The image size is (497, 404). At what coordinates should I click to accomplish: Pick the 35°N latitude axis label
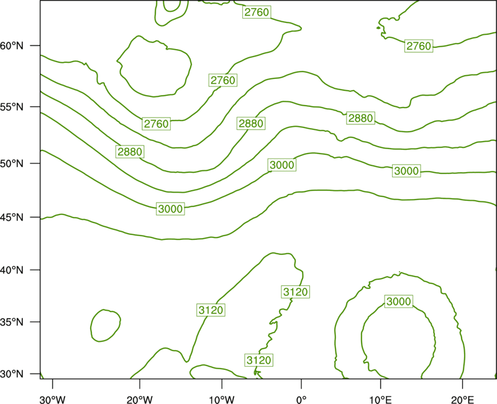pyautogui.click(x=12, y=322)
